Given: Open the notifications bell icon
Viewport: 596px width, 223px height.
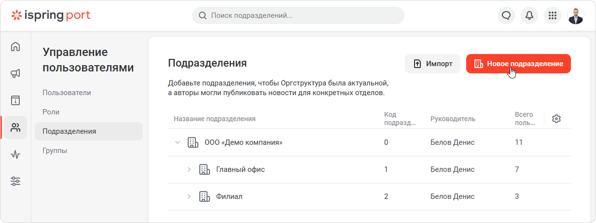Looking at the screenshot, I should 529,15.
